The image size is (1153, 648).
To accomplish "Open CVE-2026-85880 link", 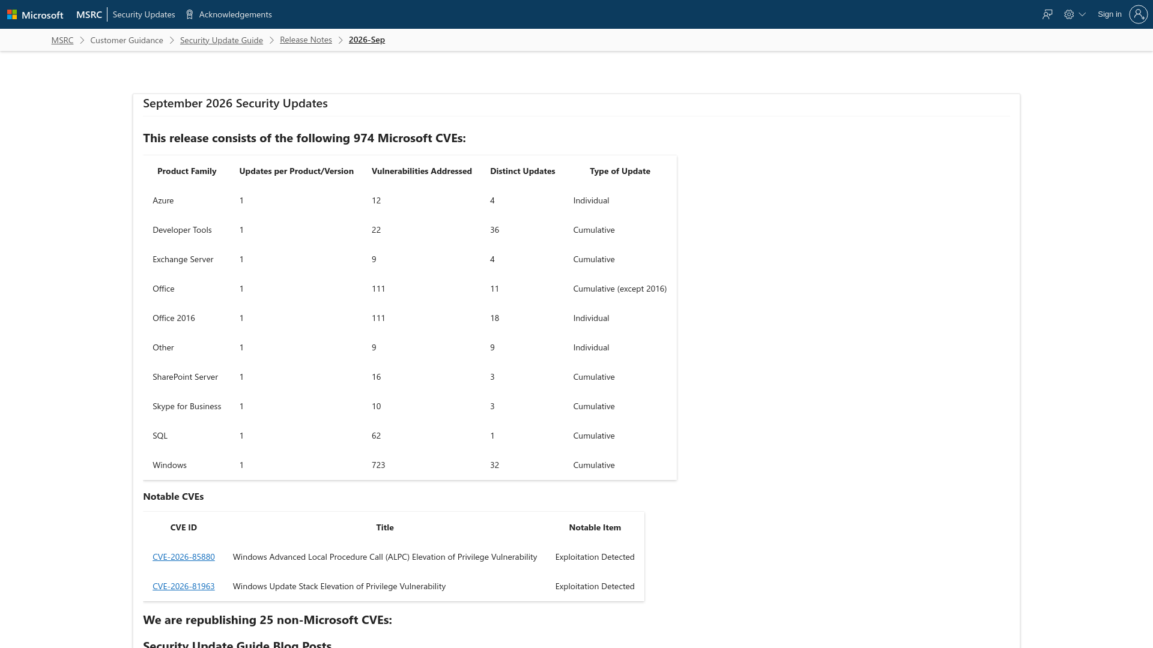I will [184, 557].
